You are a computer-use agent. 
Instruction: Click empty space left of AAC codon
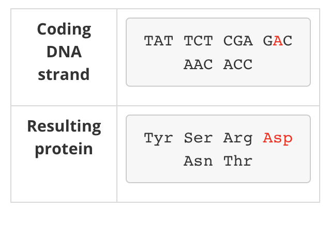coord(155,64)
